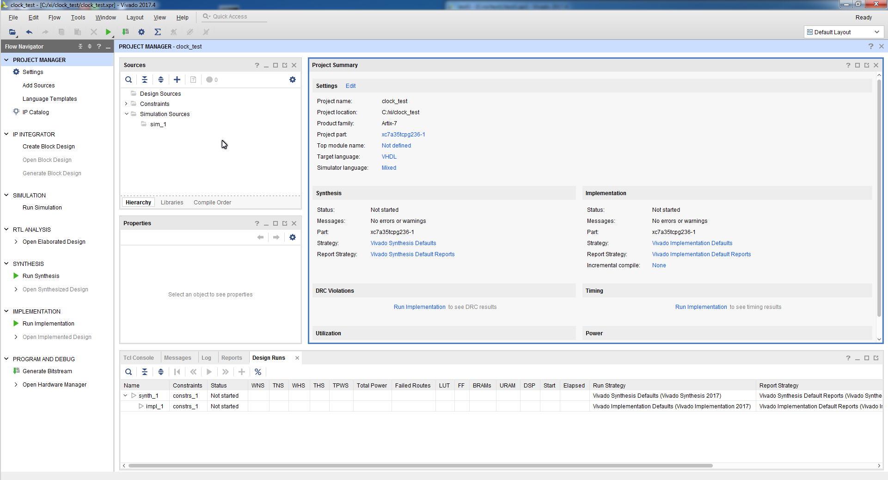Click Run Simulation in Flow Navigator
This screenshot has width=888, height=480.
coord(42,208)
